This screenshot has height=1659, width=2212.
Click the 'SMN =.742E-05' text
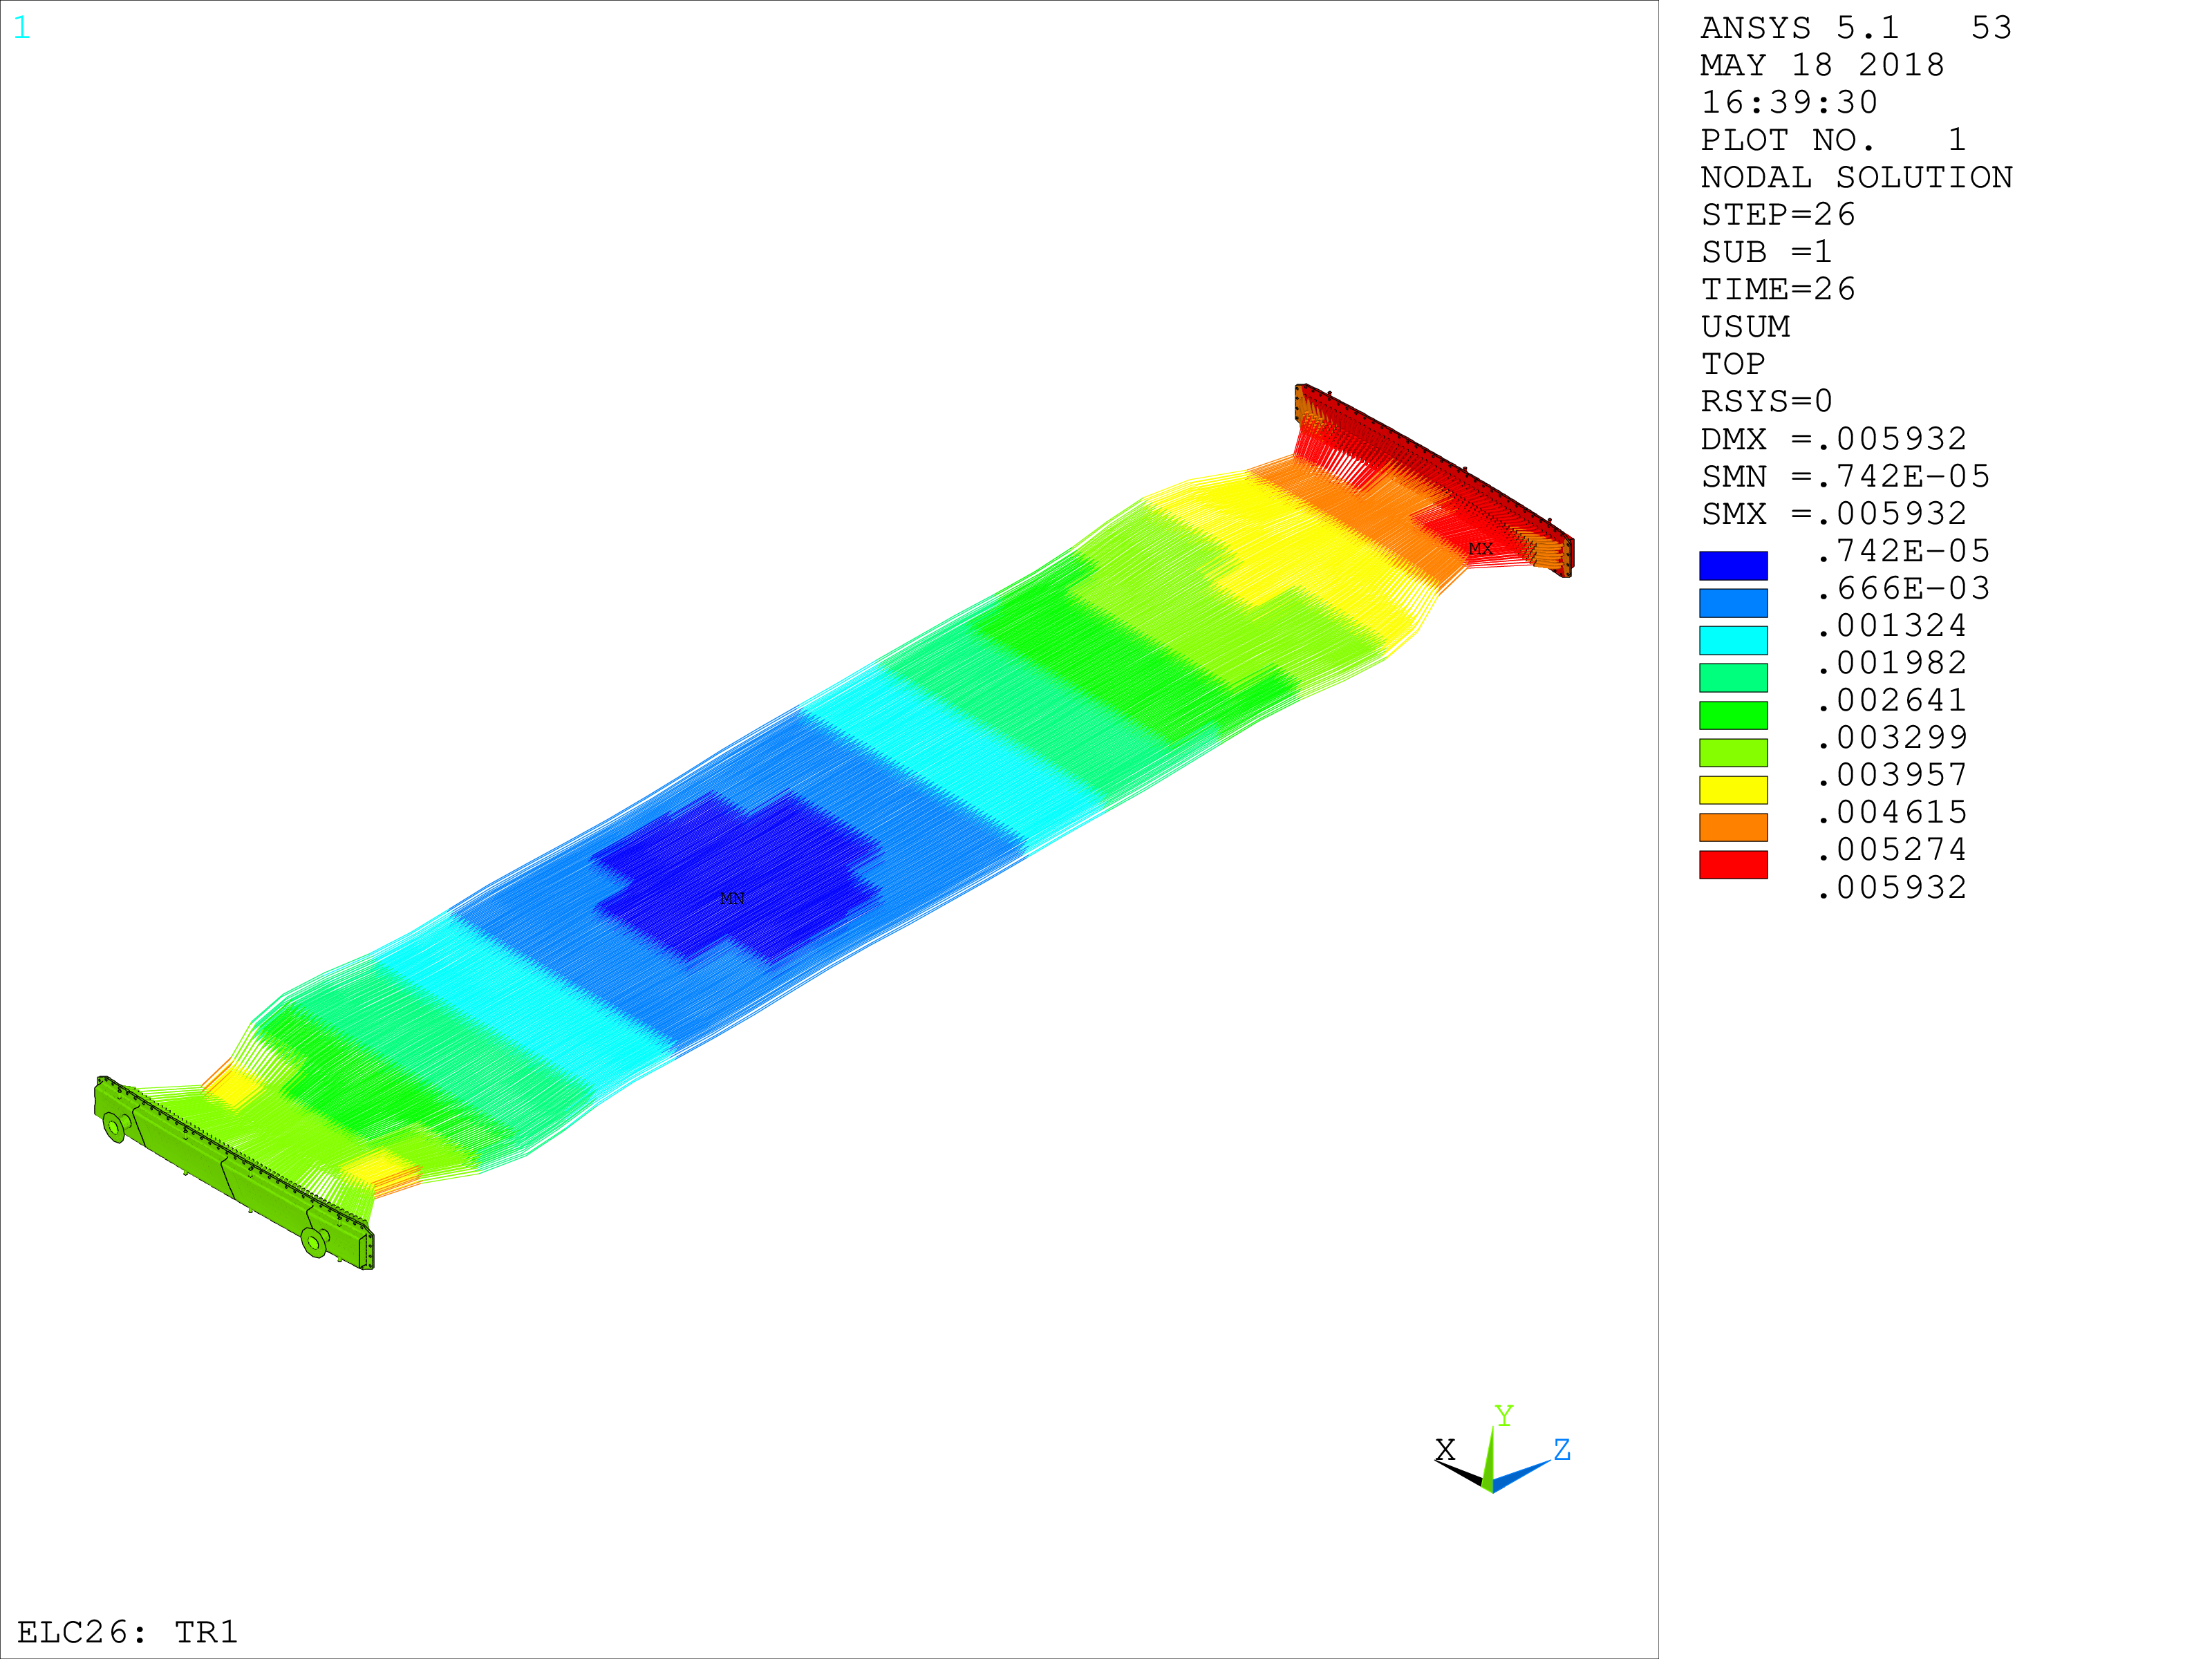[1845, 476]
